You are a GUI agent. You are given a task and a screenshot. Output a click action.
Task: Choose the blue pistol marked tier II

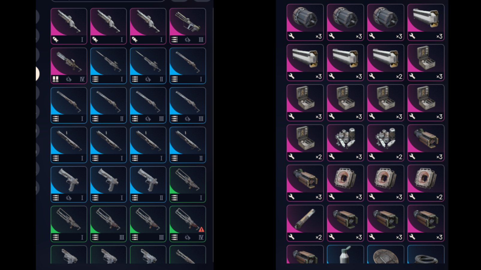(148, 184)
